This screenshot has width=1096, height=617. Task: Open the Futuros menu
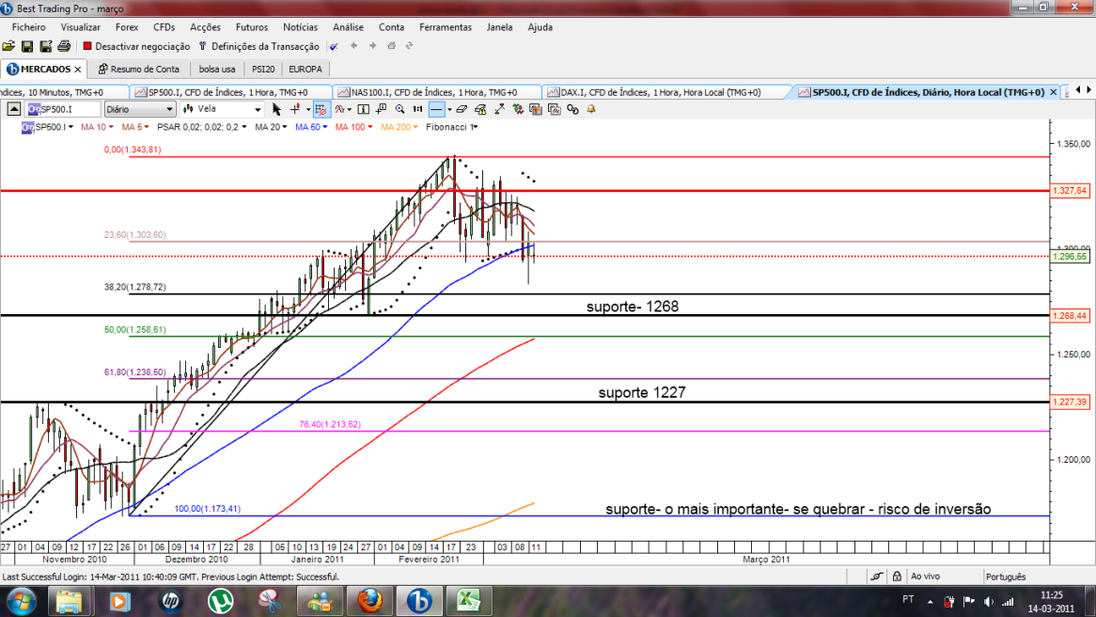pyautogui.click(x=252, y=27)
